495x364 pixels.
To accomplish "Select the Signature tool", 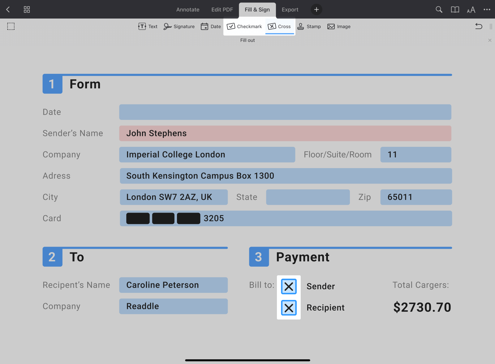I will (x=179, y=26).
